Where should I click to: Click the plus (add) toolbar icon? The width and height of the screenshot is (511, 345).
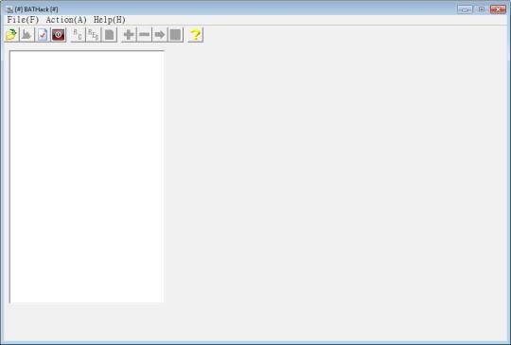pyautogui.click(x=129, y=35)
